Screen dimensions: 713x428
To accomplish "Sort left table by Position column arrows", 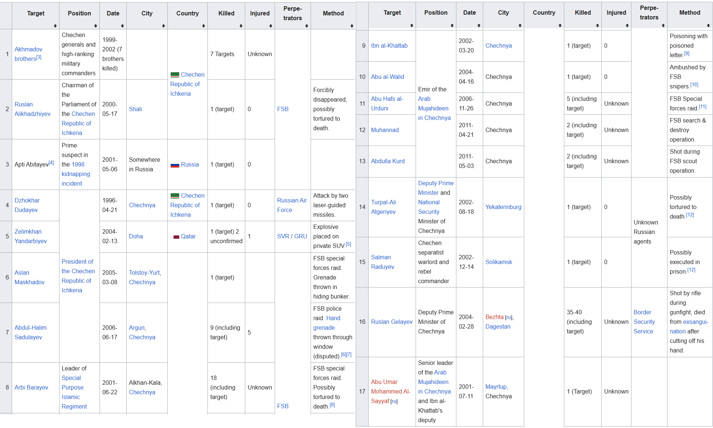I will pyautogui.click(x=95, y=26).
